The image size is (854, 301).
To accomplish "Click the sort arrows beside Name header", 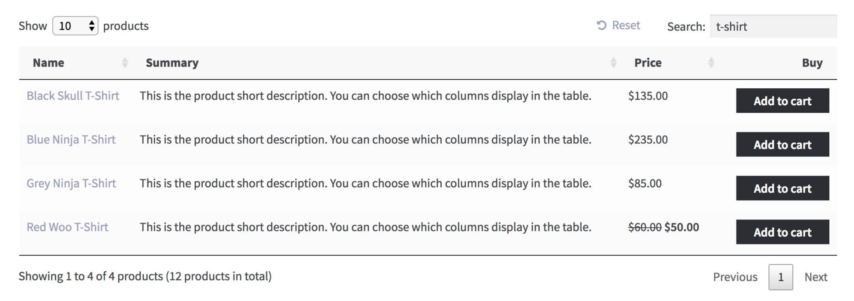I will click(x=124, y=62).
